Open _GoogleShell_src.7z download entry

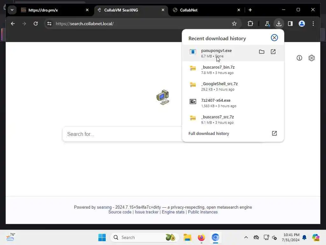point(233,86)
